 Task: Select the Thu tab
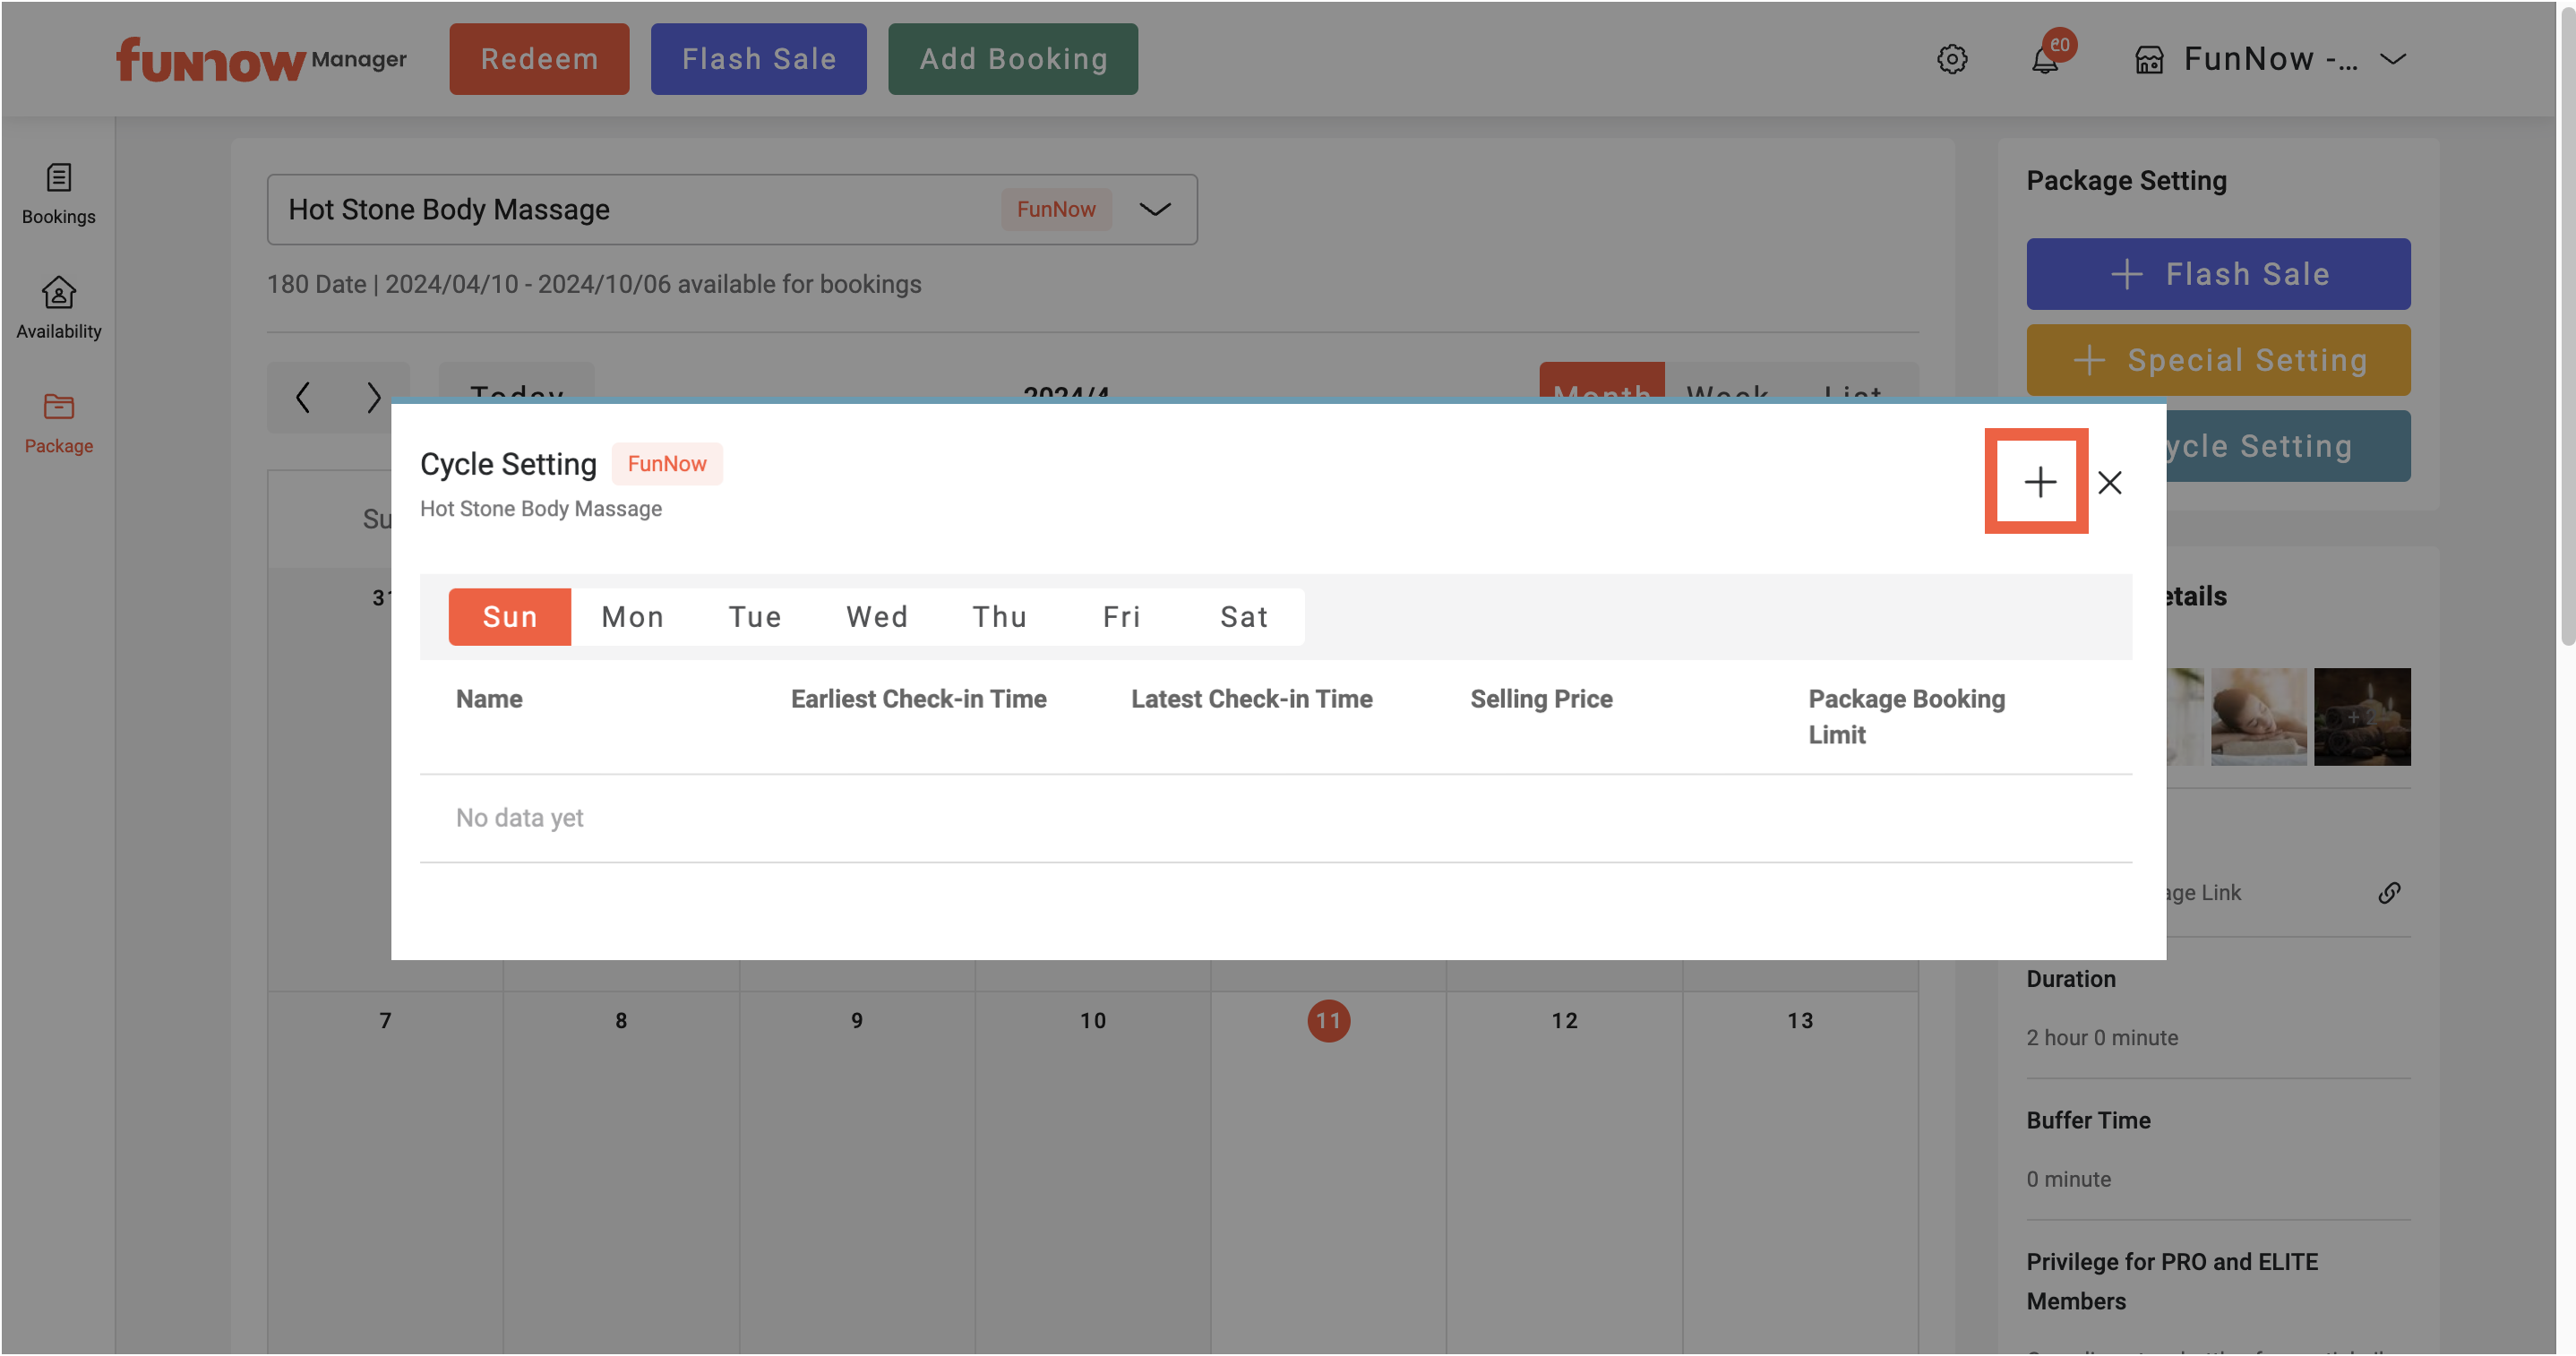click(1000, 617)
